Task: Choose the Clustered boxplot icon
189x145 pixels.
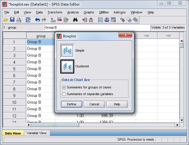Action: pos(67,67)
